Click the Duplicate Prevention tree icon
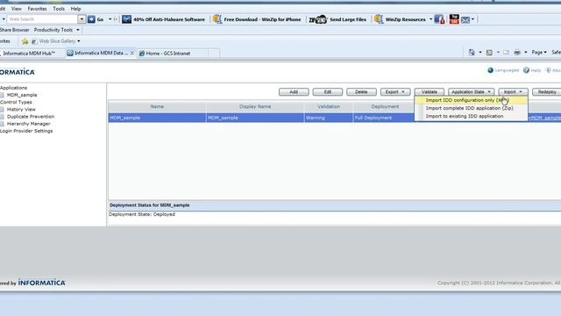 (x=2, y=117)
